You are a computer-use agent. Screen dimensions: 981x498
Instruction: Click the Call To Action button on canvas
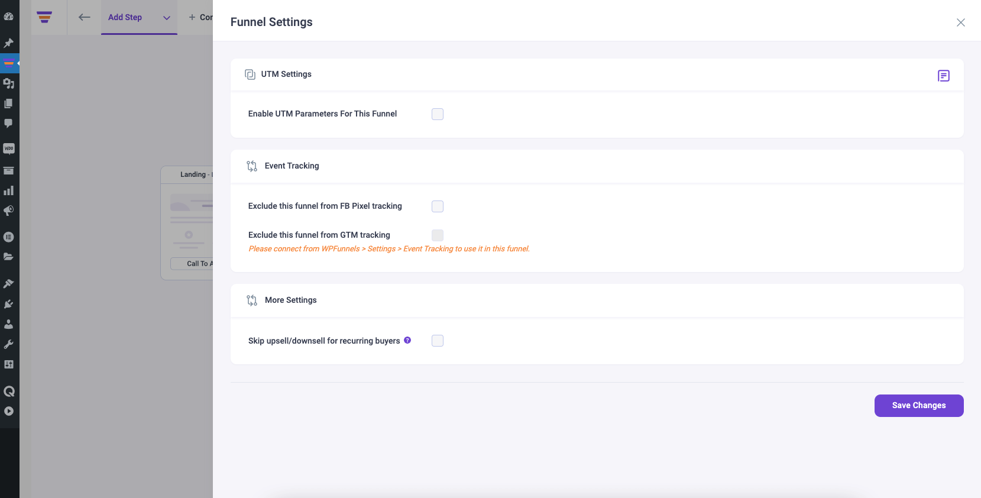click(192, 264)
